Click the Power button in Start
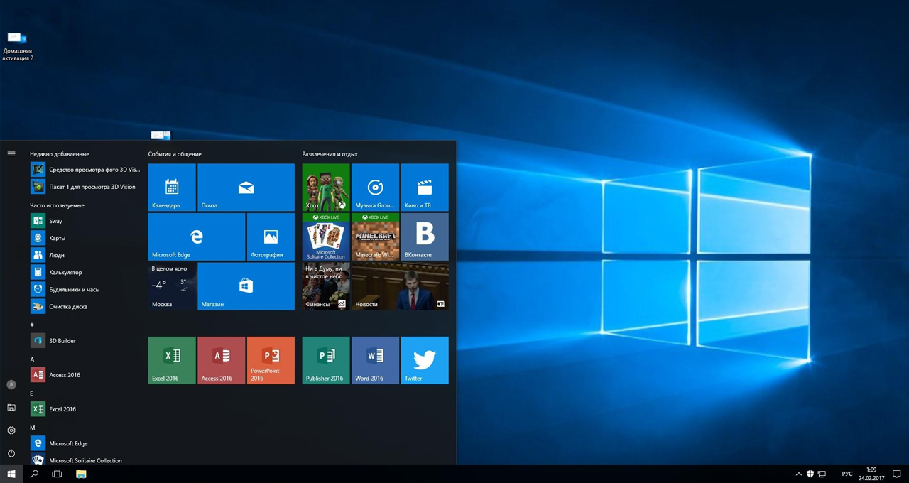909x483 pixels. point(11,453)
